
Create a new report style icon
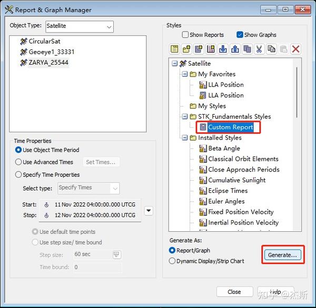[x=199, y=49]
